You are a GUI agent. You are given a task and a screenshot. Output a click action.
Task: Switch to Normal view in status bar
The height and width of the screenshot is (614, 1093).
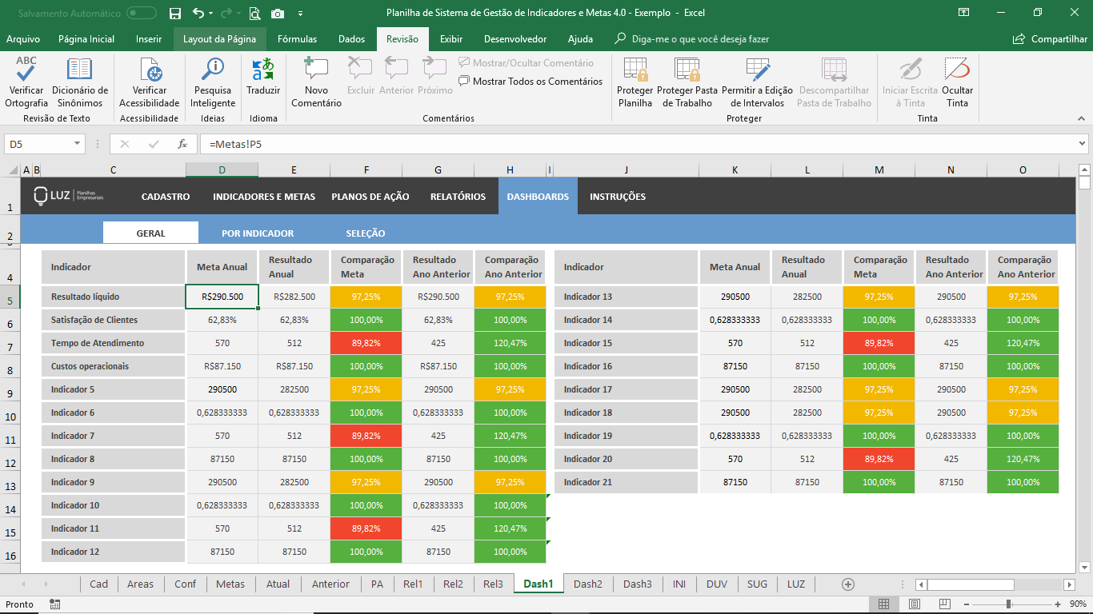[883, 604]
